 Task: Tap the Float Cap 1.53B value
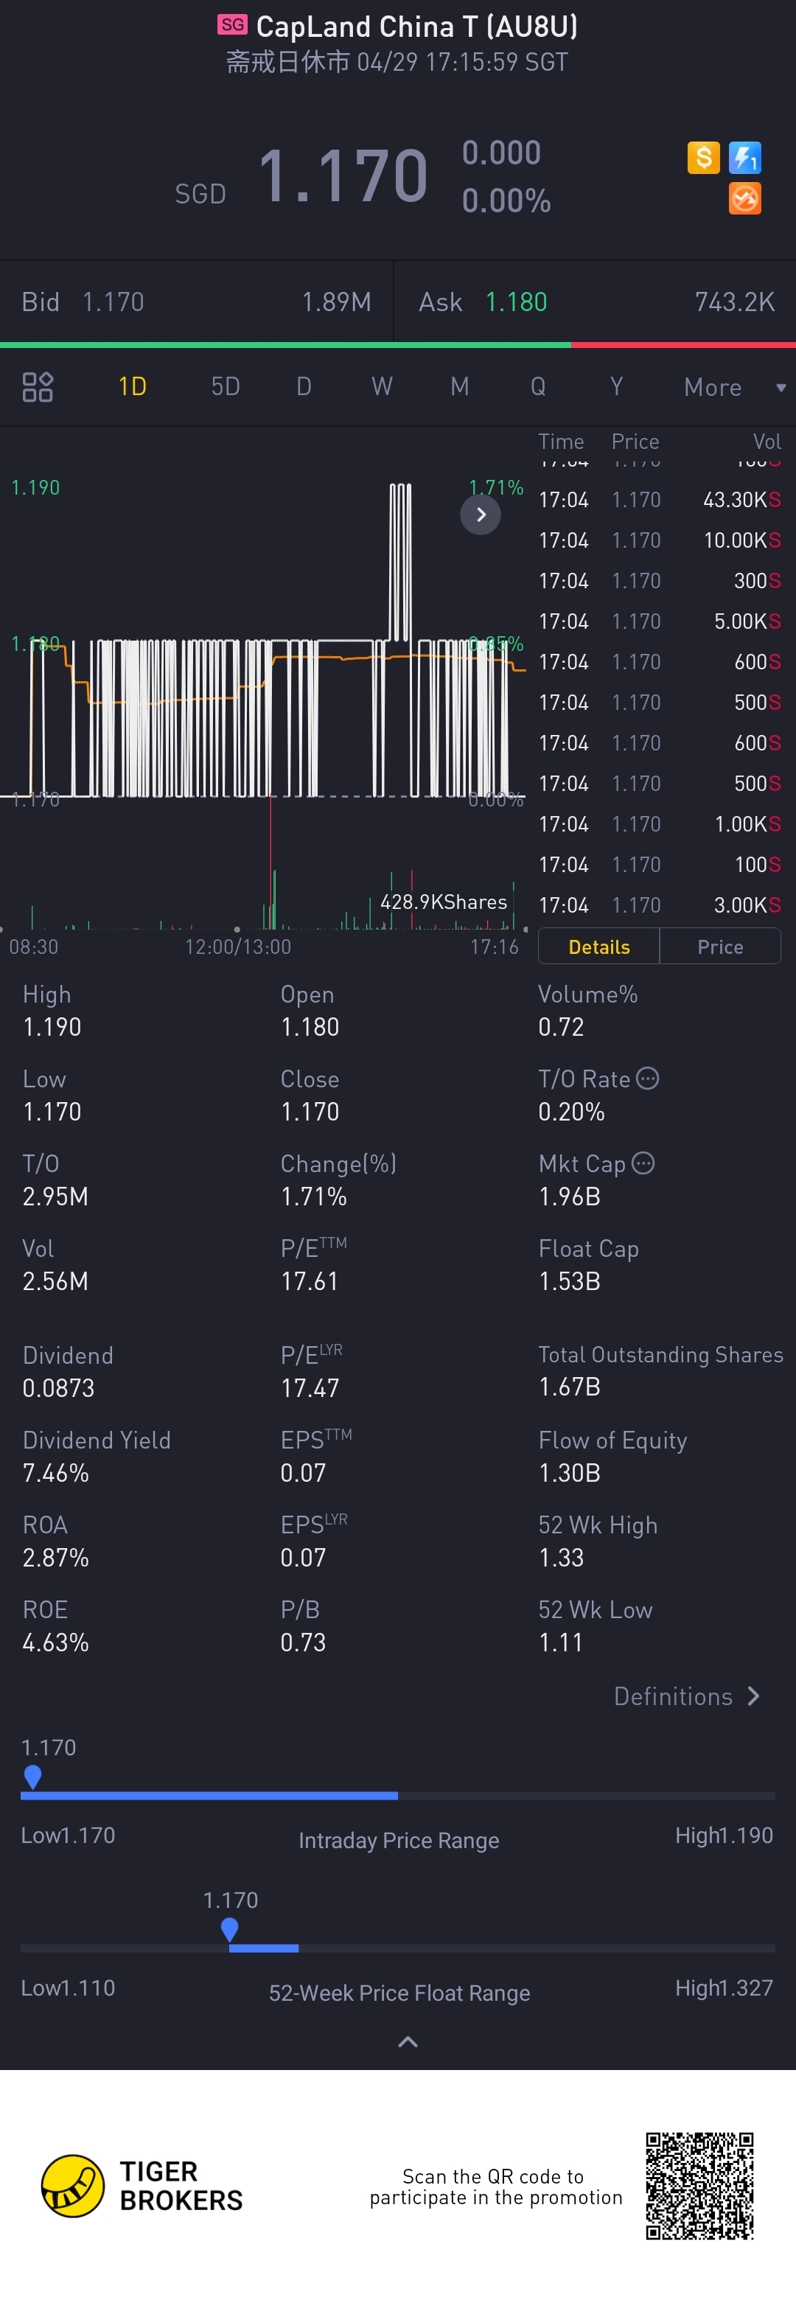click(x=569, y=1281)
